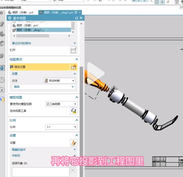Open the 设置 style settings icon
This screenshot has height=177, width=183.
coord(73,143)
